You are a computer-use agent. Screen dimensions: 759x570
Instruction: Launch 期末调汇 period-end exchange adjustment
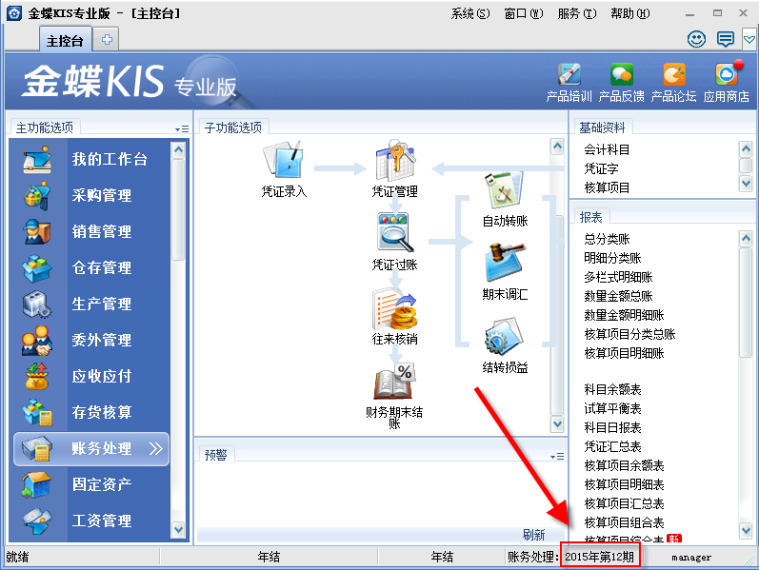(504, 265)
